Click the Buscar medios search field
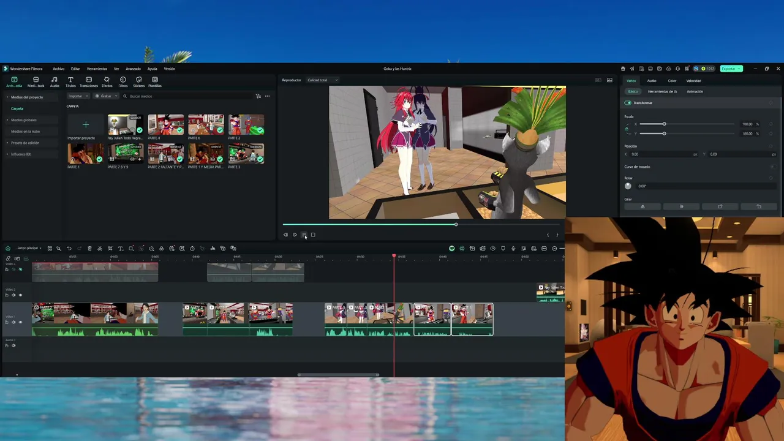 [187, 96]
